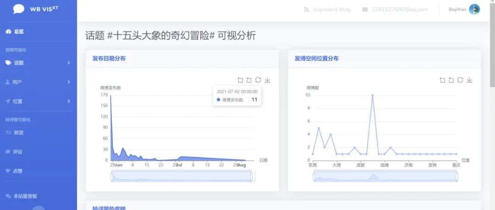Click the date chart's right zoom slider handle
495x210 pixels.
point(253,177)
